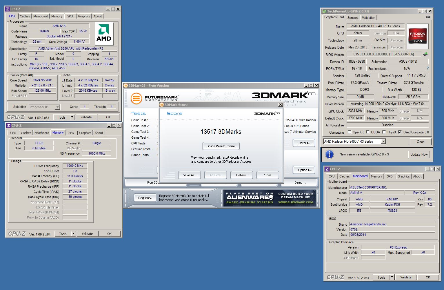444x290 pixels.
Task: Click the Online ResultBrowser button
Action: pyautogui.click(x=221, y=146)
